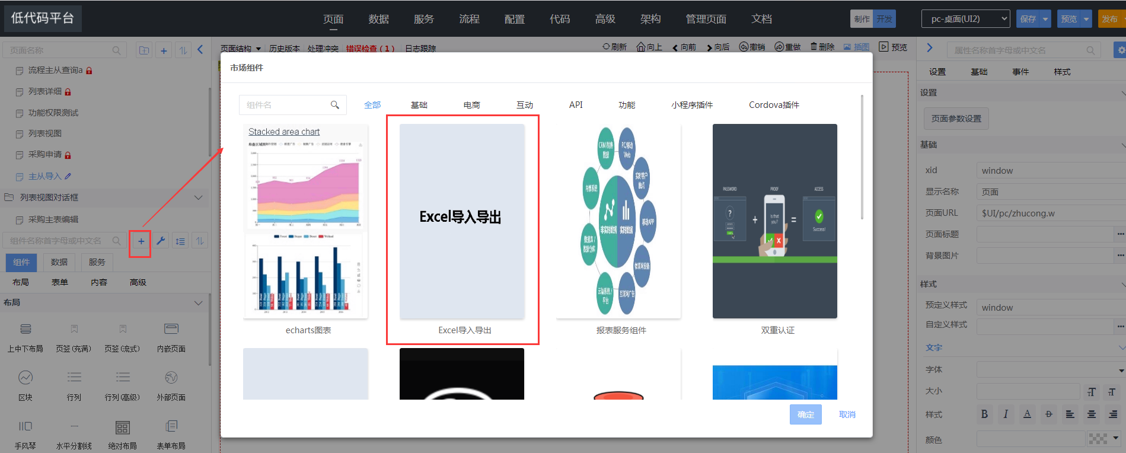Image resolution: width=1126 pixels, height=453 pixels.
Task: Switch mode toggle to 制作
Action: [x=862, y=19]
